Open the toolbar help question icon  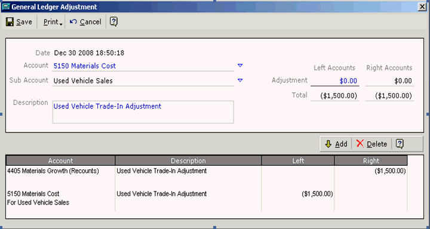(114, 21)
